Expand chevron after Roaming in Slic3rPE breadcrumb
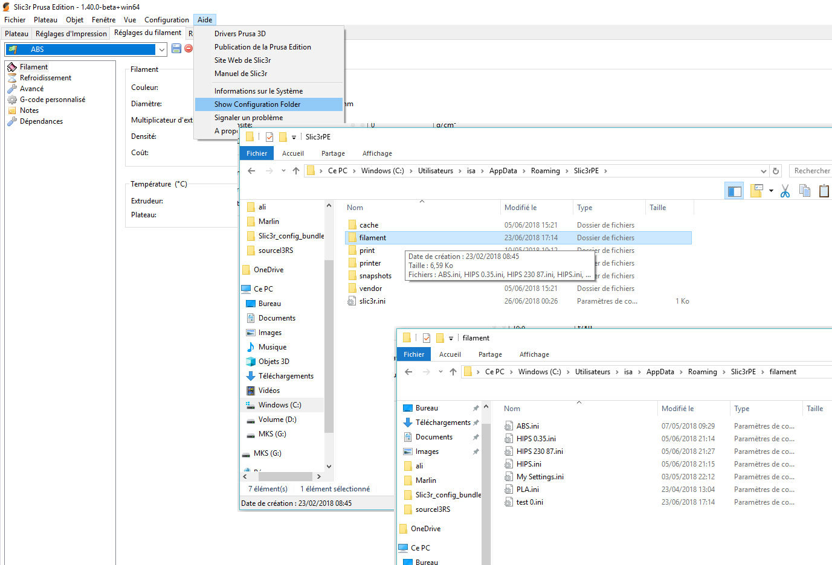 coord(568,171)
